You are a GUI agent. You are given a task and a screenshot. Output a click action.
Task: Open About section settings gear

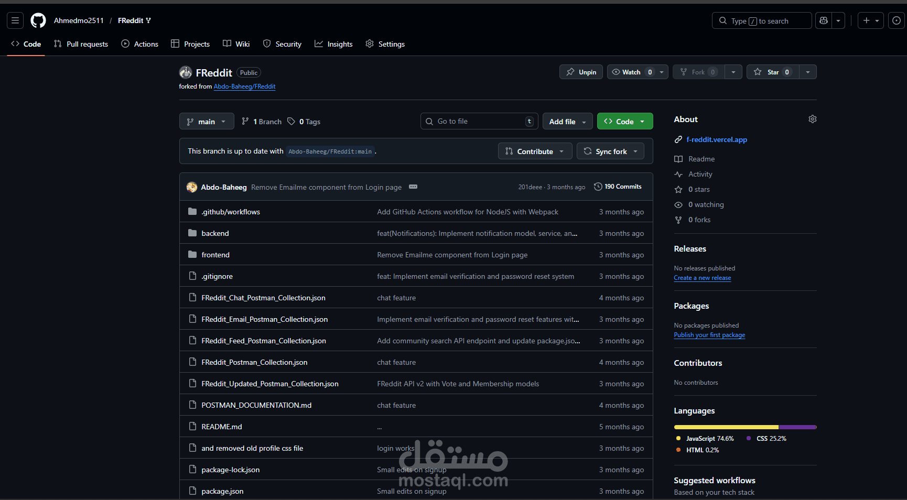pos(813,119)
